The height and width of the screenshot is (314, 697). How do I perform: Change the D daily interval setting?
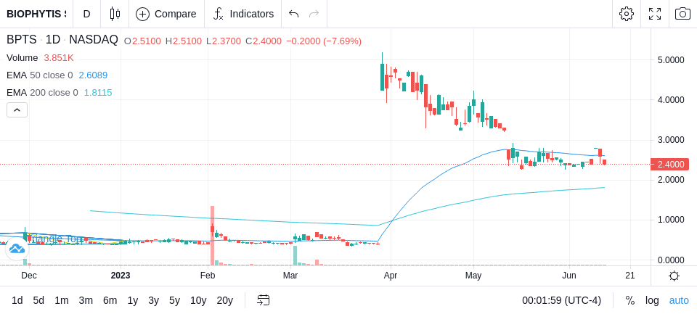tap(86, 14)
